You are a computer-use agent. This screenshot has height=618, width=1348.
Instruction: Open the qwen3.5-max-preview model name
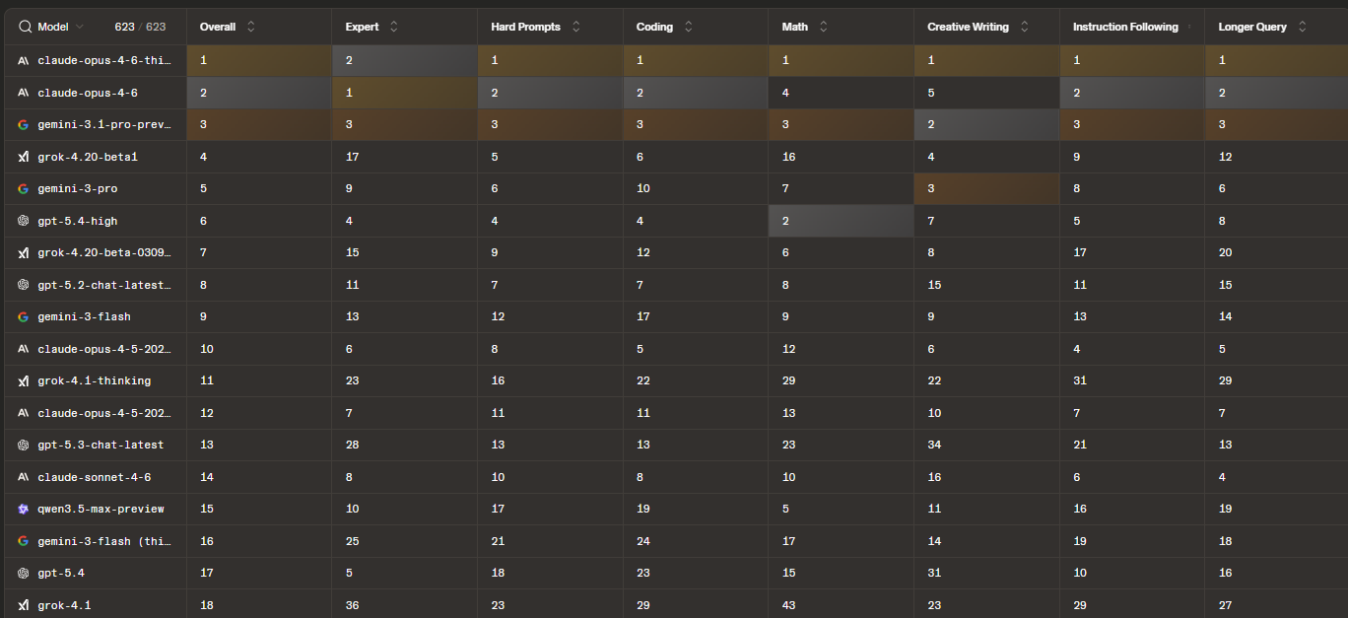[x=101, y=510]
